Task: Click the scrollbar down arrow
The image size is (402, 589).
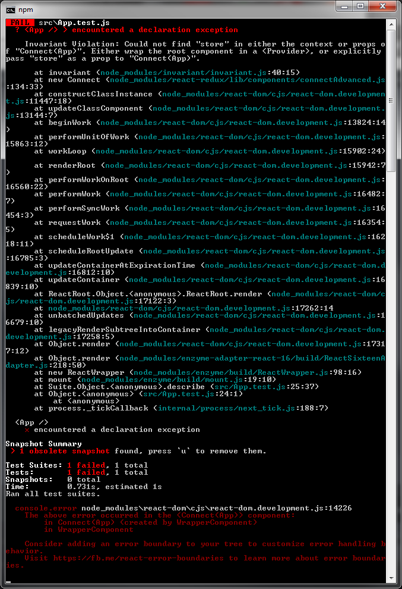Action: 391,578
